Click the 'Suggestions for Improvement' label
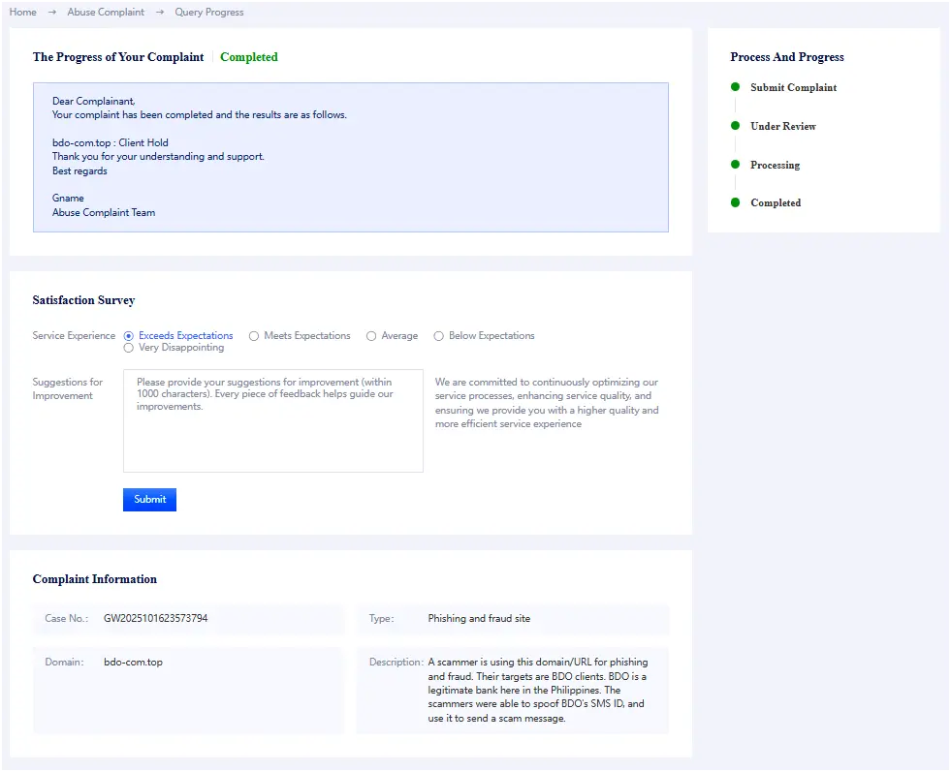Screen dimensions: 951x772 point(67,388)
